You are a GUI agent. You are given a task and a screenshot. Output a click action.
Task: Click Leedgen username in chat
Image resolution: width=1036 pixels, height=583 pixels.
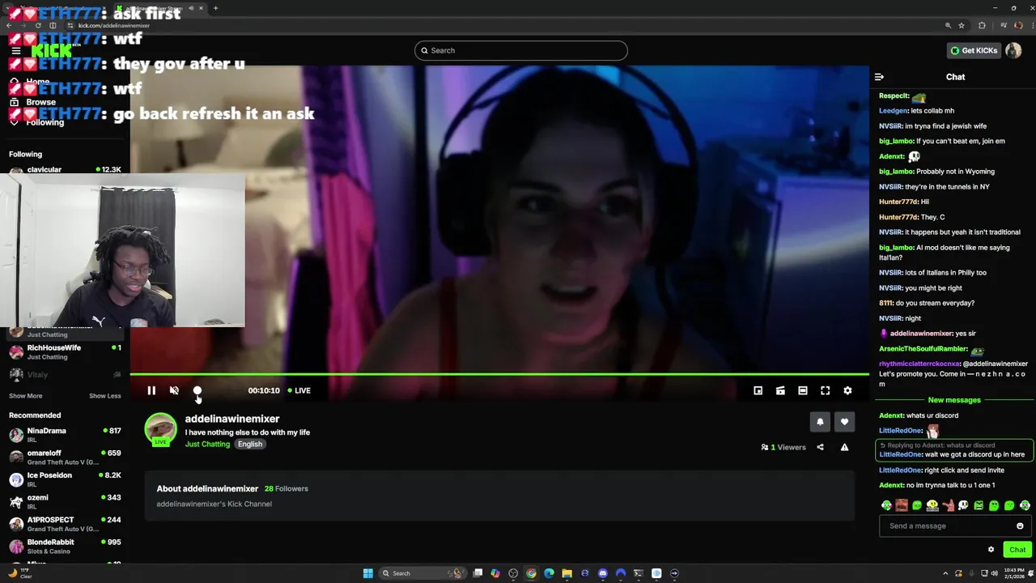(x=894, y=111)
